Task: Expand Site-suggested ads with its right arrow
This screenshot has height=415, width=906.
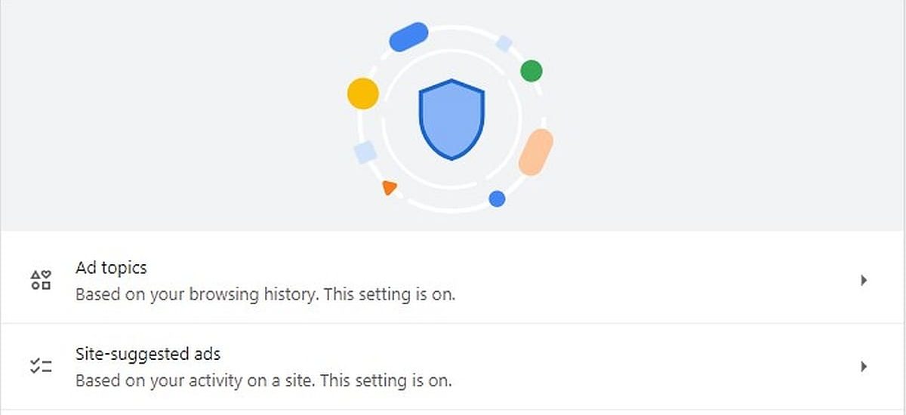Action: coord(864,367)
